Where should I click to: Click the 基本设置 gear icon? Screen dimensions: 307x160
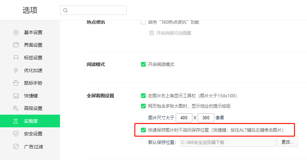point(16,32)
